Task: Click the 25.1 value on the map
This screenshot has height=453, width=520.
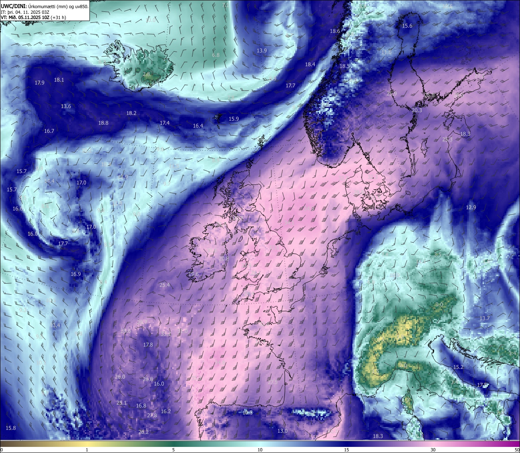Action: pos(121,403)
